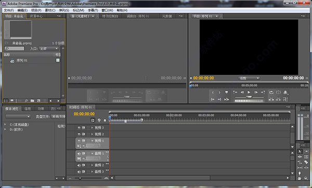Click the Set unnumbered marker button in the timeline

coord(105,120)
